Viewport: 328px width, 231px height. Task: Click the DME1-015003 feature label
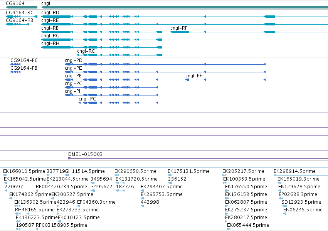(85, 154)
